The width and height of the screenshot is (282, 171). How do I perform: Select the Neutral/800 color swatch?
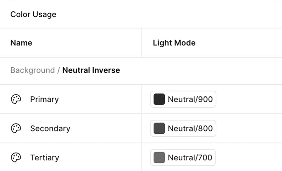tap(159, 128)
